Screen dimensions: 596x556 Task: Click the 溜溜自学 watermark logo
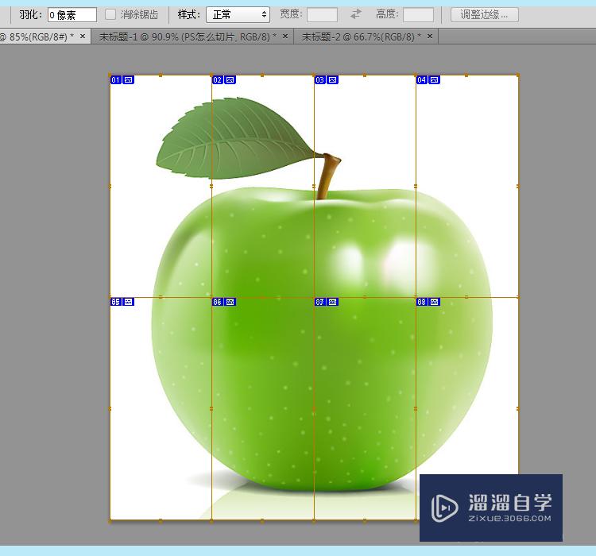click(490, 508)
